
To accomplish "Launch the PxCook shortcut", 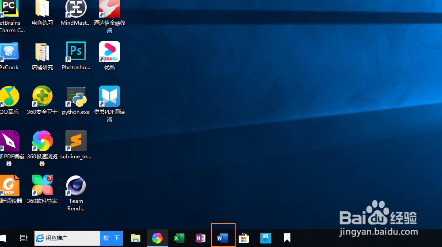I will [x=9, y=52].
